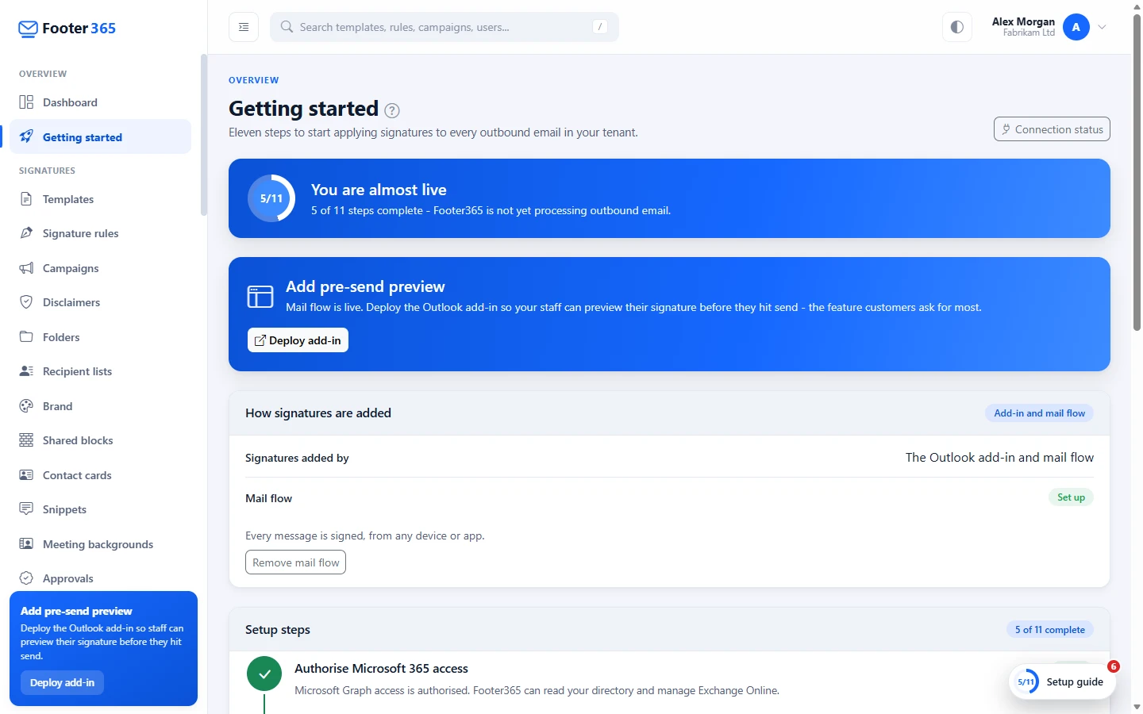Navigate to Recipient lists

[100, 371]
